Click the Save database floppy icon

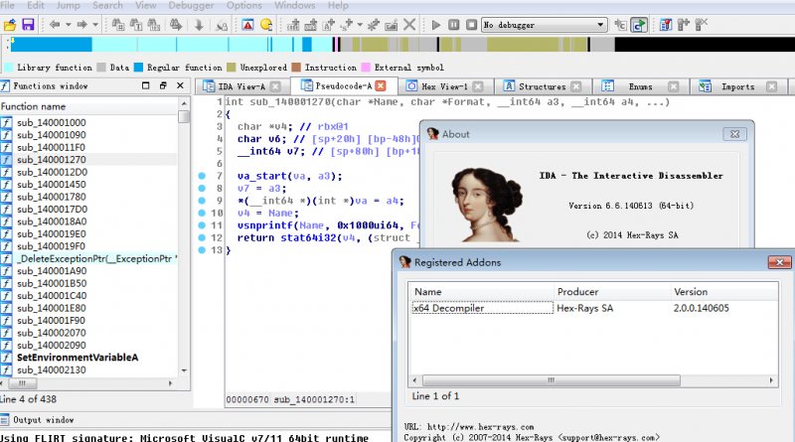click(x=28, y=24)
